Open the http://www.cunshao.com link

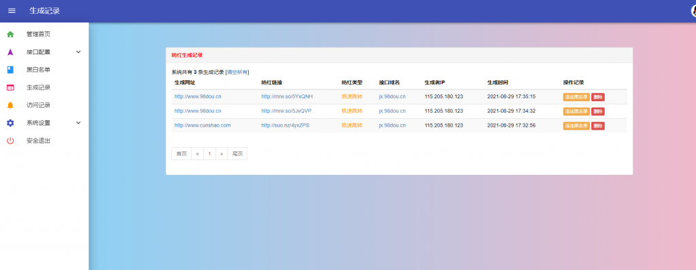(203, 126)
